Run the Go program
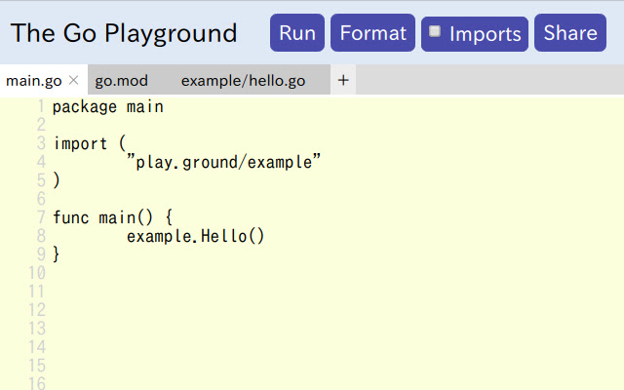The height and width of the screenshot is (390, 624). point(296,32)
